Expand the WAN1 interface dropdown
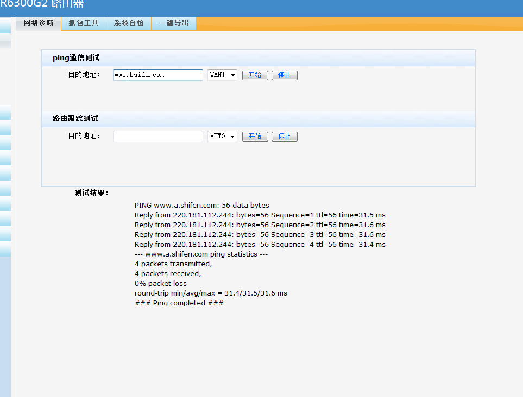This screenshot has height=397, width=523. tap(222, 75)
